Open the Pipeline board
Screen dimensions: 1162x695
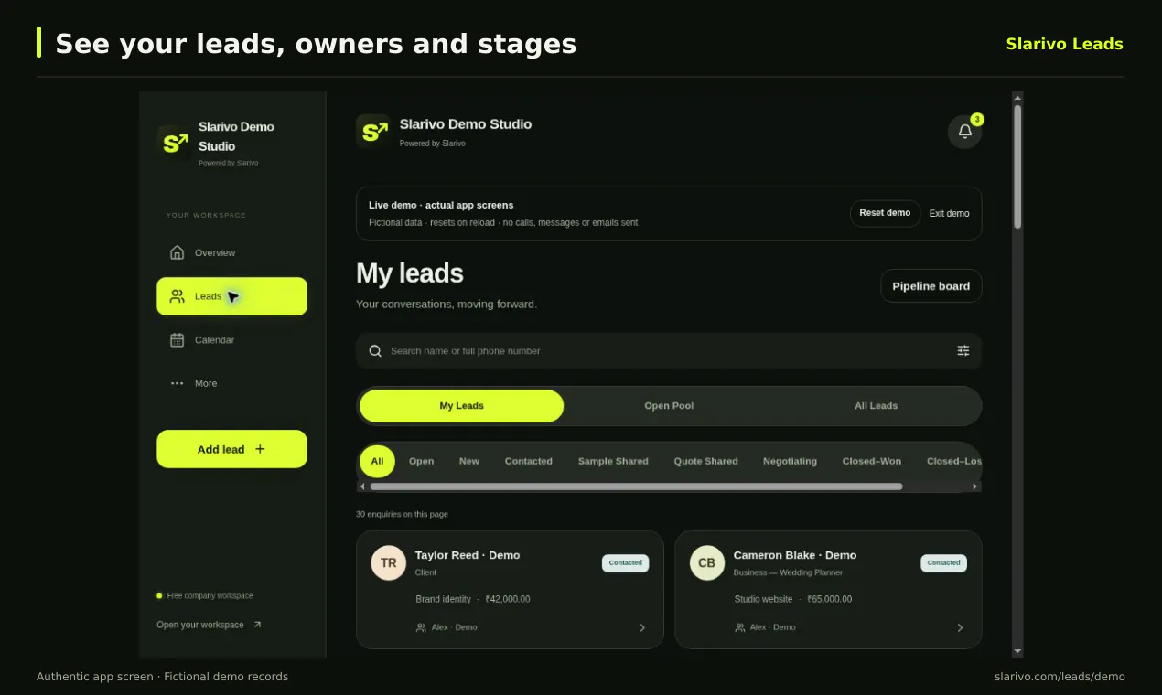pyautogui.click(x=931, y=286)
